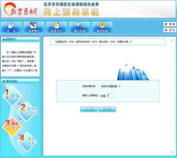Click the content scrollbar up arrow
Viewport: 177px width, 158px height.
tap(172, 40)
